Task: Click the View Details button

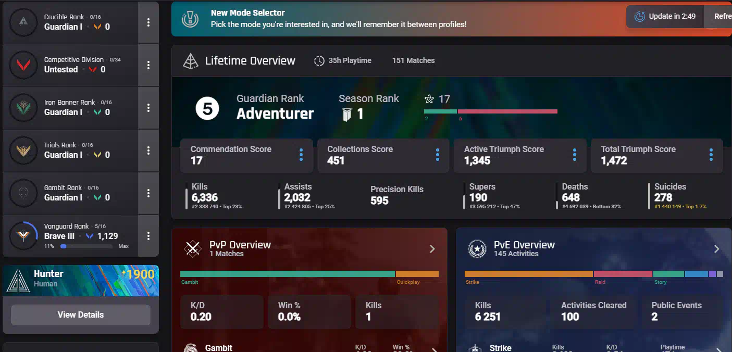Action: pyautogui.click(x=81, y=315)
